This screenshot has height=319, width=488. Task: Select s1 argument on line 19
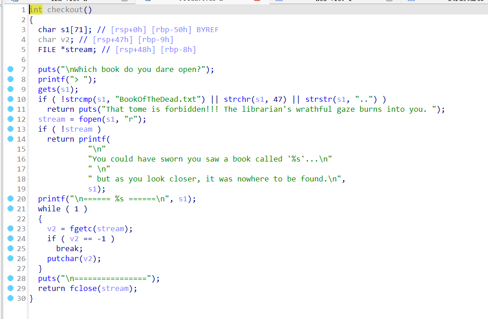pyautogui.click(x=92, y=189)
